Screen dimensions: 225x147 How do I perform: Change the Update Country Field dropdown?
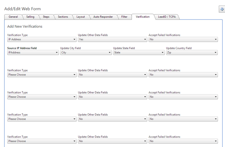[x=192, y=52]
